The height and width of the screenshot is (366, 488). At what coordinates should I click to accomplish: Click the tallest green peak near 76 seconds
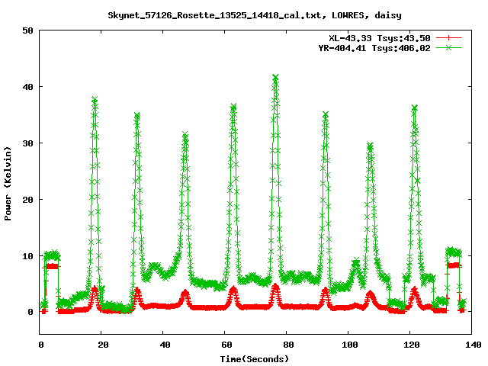point(275,77)
